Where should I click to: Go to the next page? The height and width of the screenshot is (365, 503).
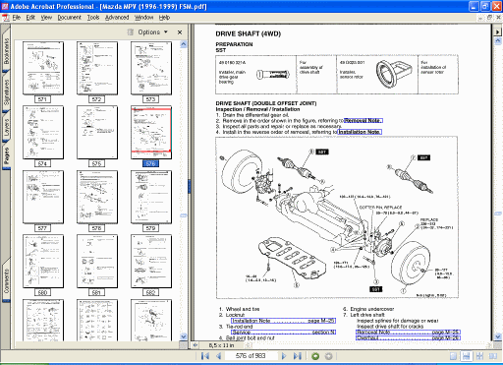coord(284,356)
